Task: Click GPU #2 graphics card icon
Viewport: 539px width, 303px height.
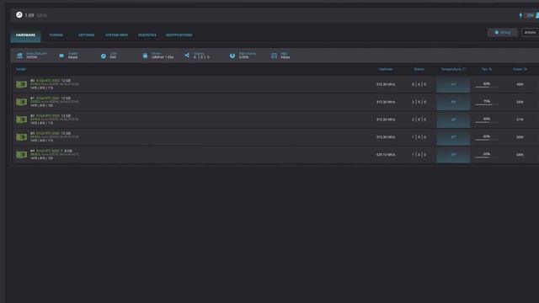Action: click(x=22, y=120)
